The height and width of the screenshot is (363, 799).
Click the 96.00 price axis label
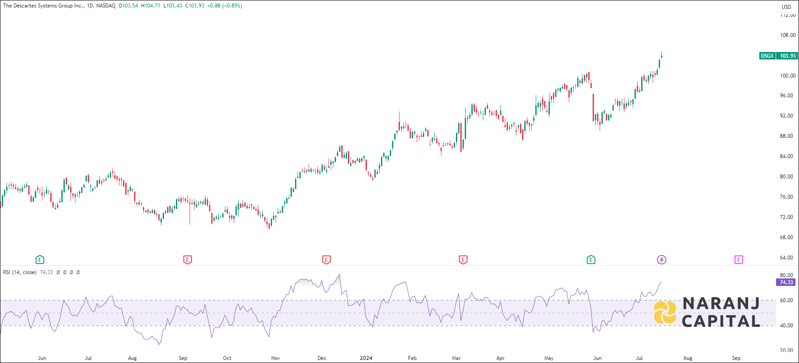(786, 96)
